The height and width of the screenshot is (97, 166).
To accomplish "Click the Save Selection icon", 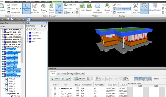I will pyautogui.click(x=35, y=8).
